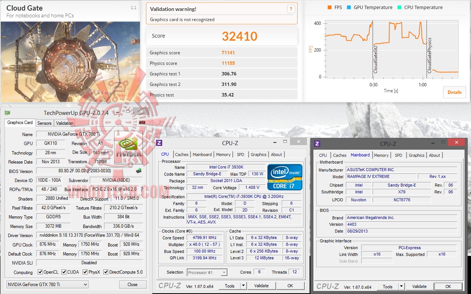The image size is (471, 294).
Task: Click the BIOS Version field 80.80.2F.00.02
Action: (85, 171)
